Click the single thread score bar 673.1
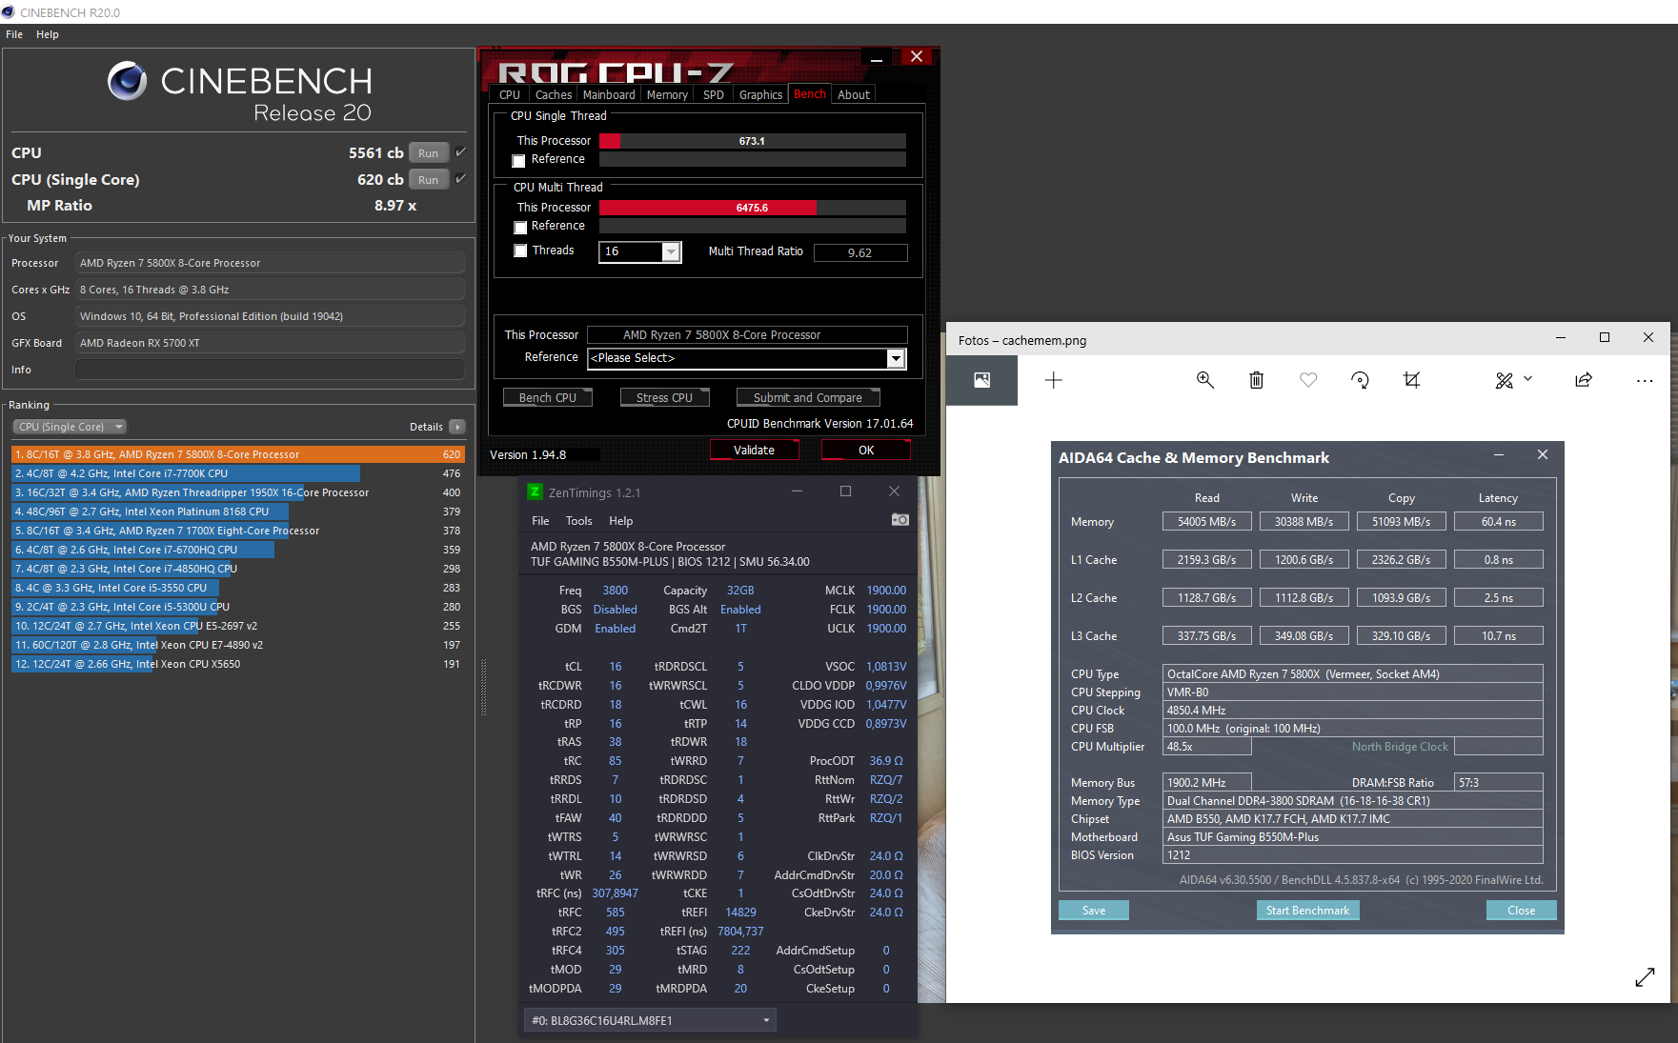This screenshot has height=1043, width=1678. click(x=752, y=141)
